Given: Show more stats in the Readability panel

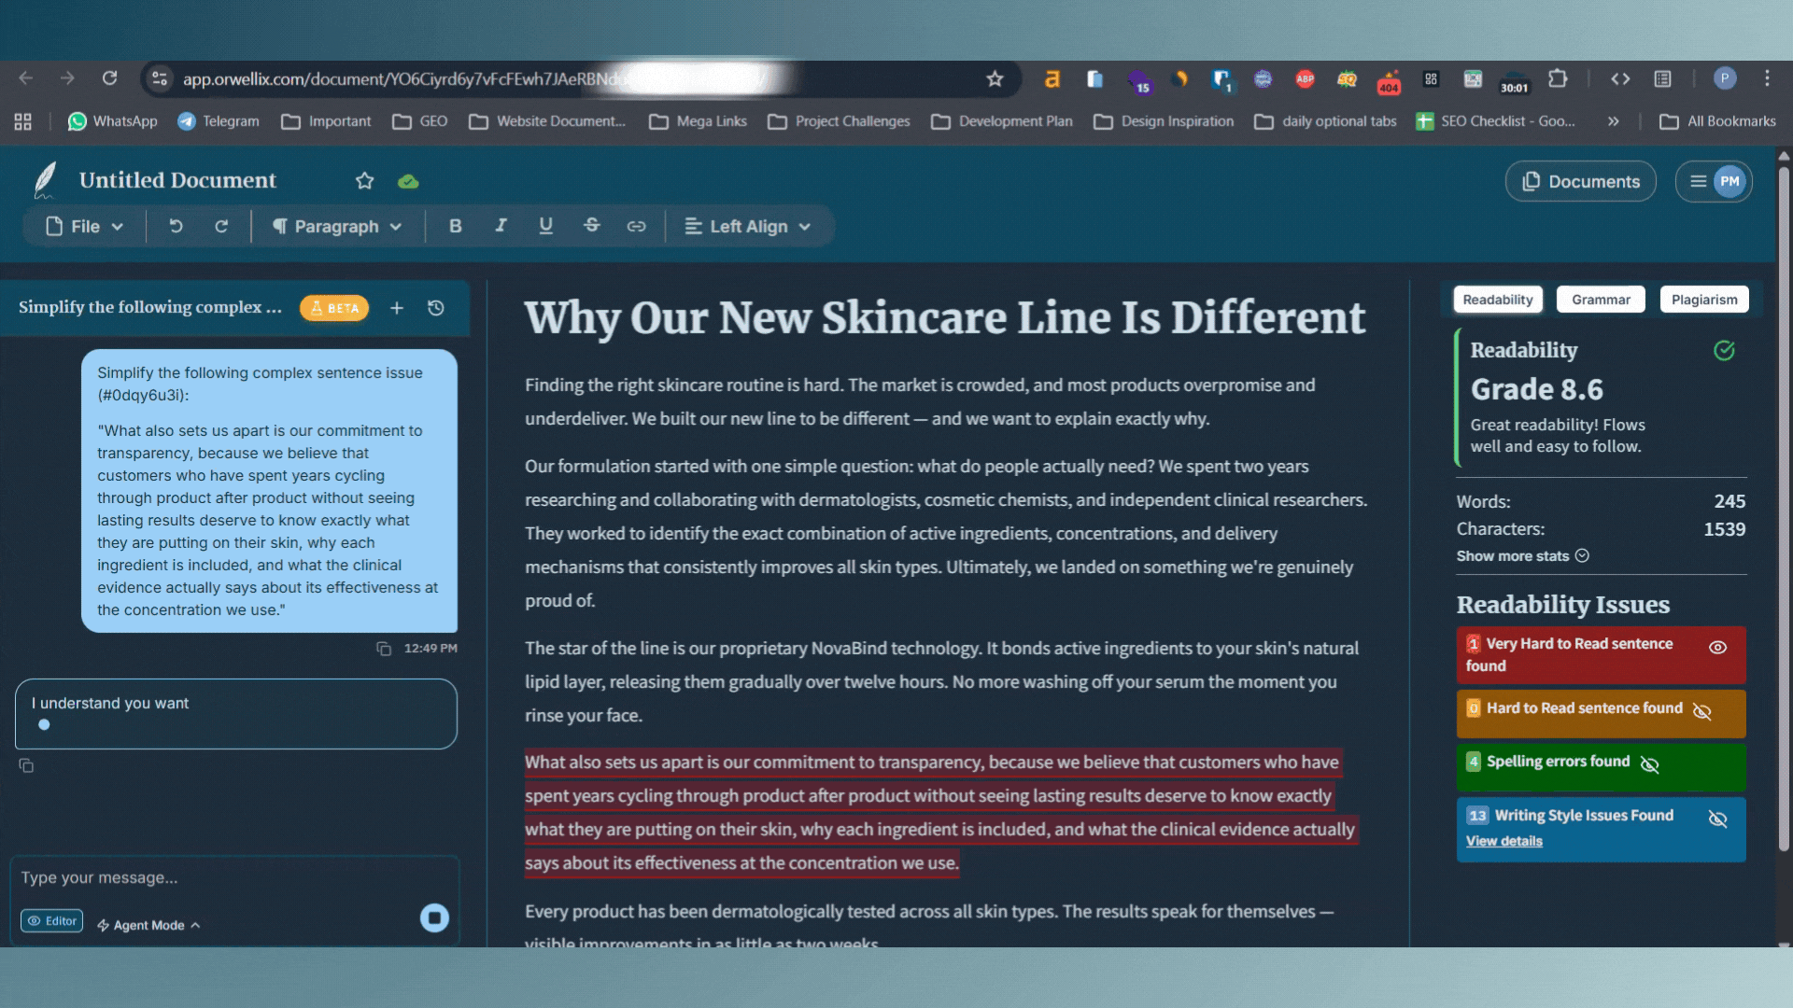Looking at the screenshot, I should pos(1522,555).
